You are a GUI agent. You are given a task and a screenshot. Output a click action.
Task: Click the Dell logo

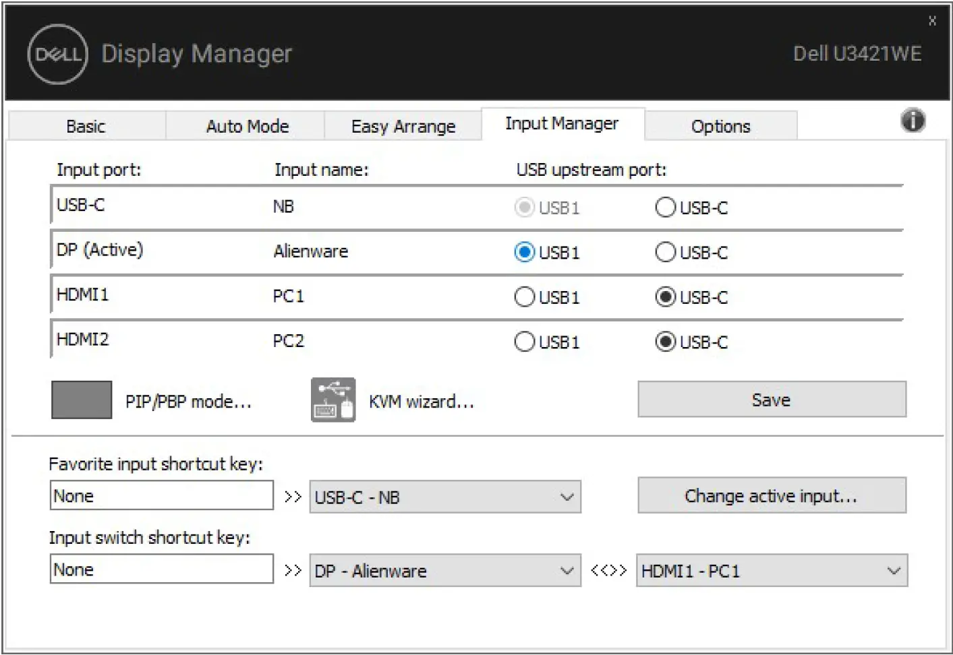(x=57, y=54)
